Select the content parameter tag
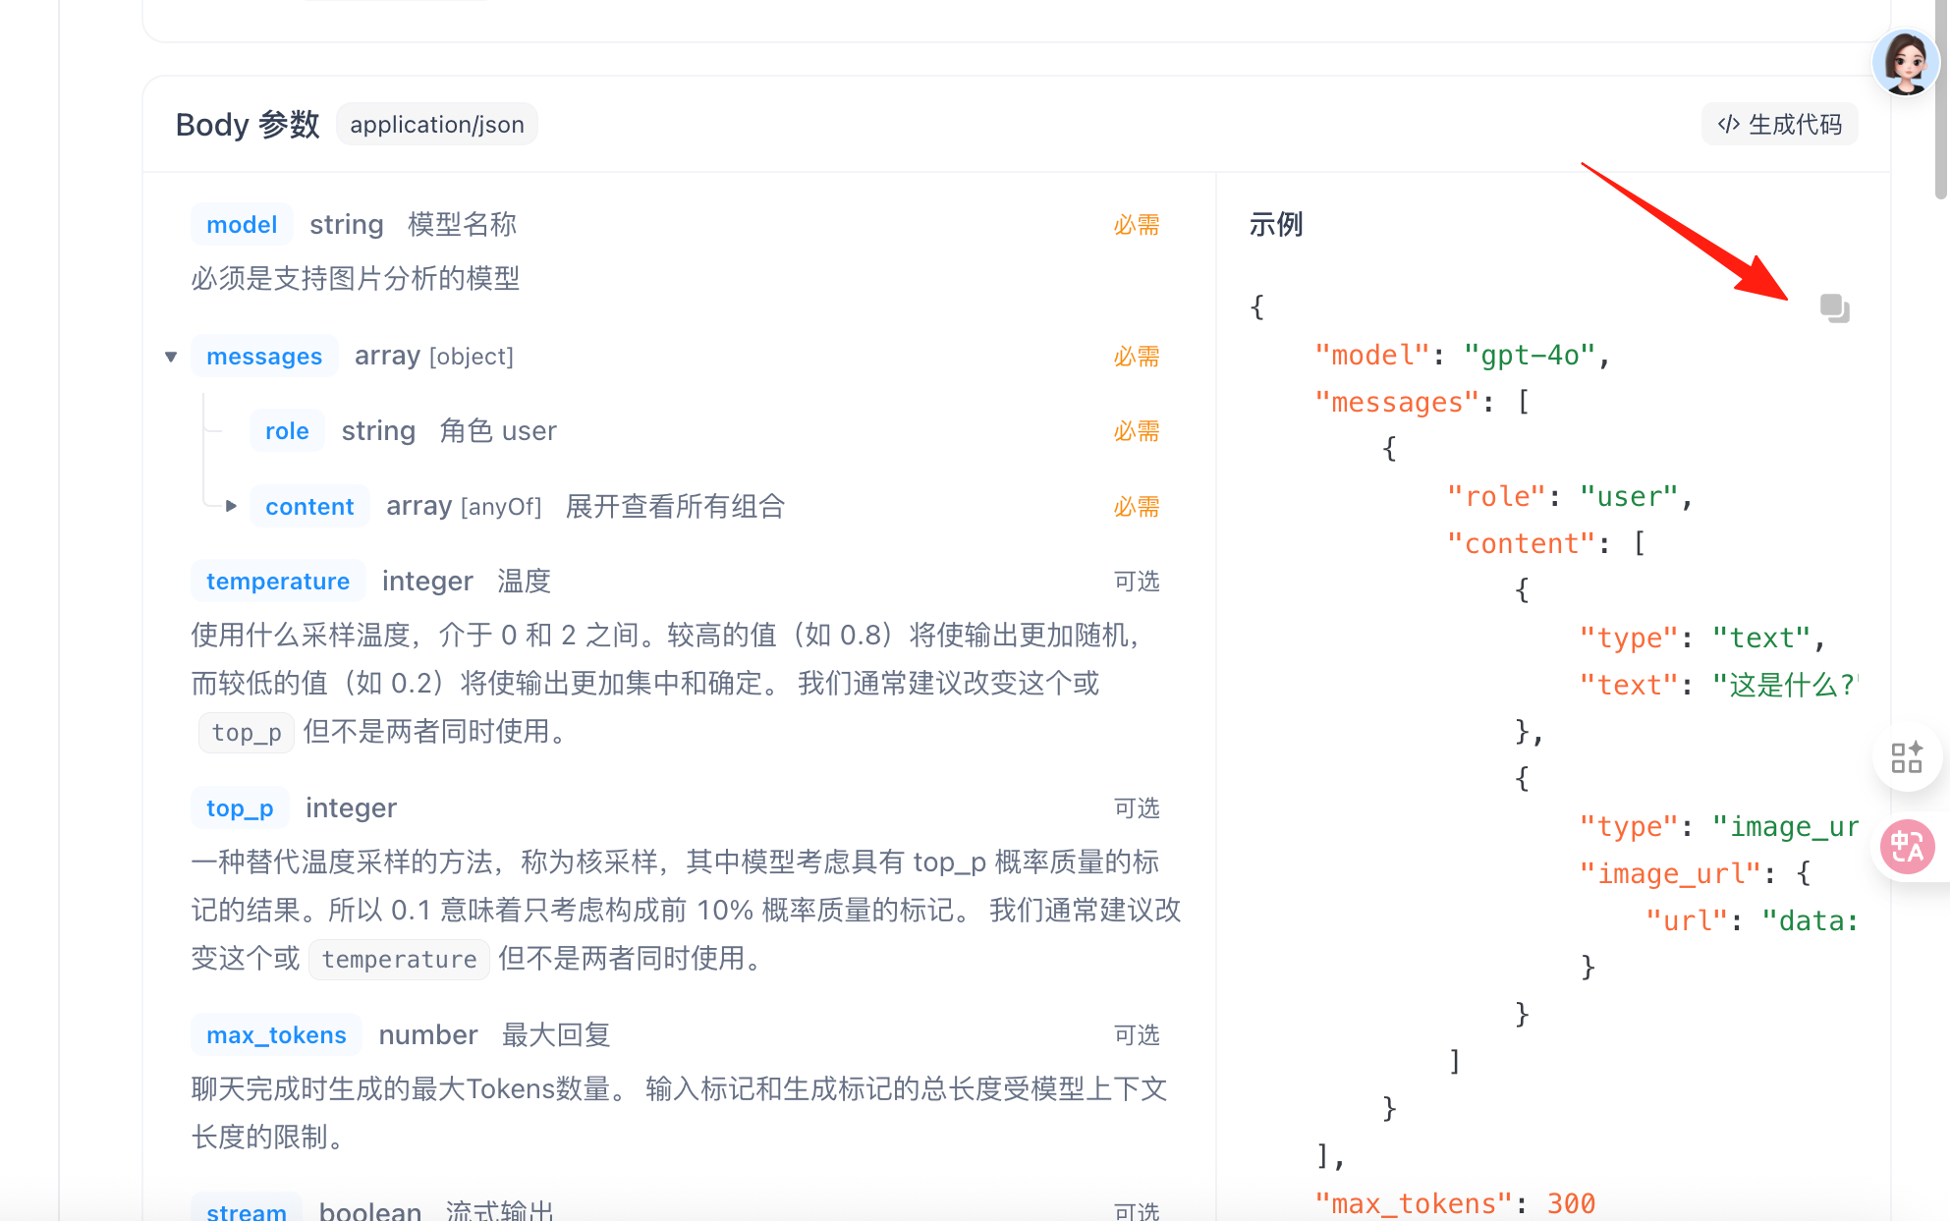 (309, 507)
